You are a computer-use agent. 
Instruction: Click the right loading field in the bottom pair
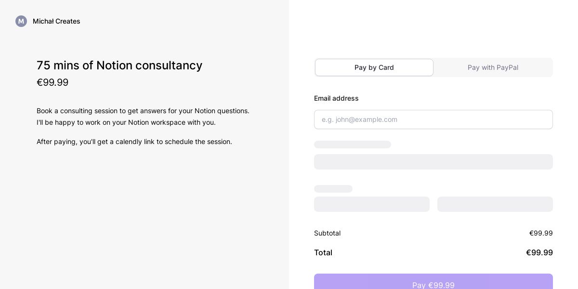coord(495,204)
